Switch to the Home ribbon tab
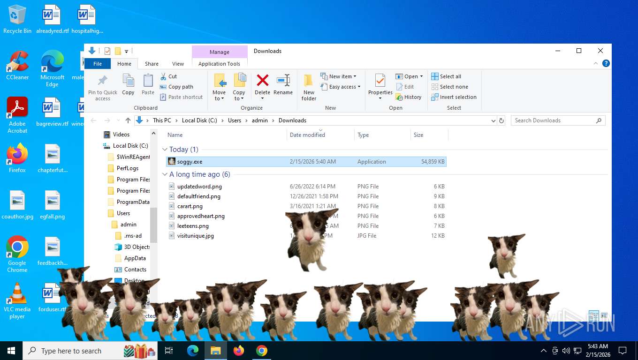The height and width of the screenshot is (360, 638). click(124, 64)
